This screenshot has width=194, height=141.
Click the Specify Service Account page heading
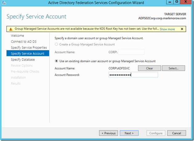point(36,17)
